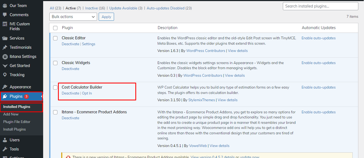
Task: Click the Search installed plugins field
Action: tap(320, 6)
